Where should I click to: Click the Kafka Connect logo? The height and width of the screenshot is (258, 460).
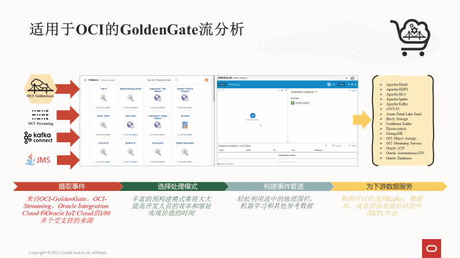38,138
